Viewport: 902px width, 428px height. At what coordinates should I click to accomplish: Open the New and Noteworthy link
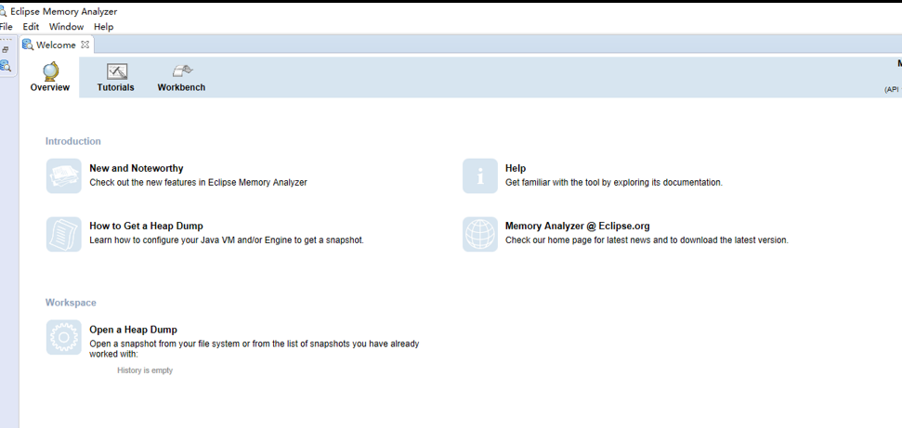tap(137, 169)
